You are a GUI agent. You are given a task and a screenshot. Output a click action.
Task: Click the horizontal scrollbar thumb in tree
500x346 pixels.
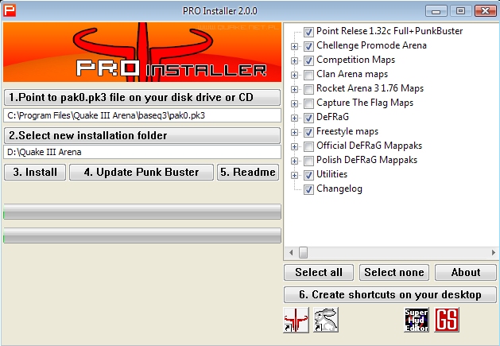303,252
